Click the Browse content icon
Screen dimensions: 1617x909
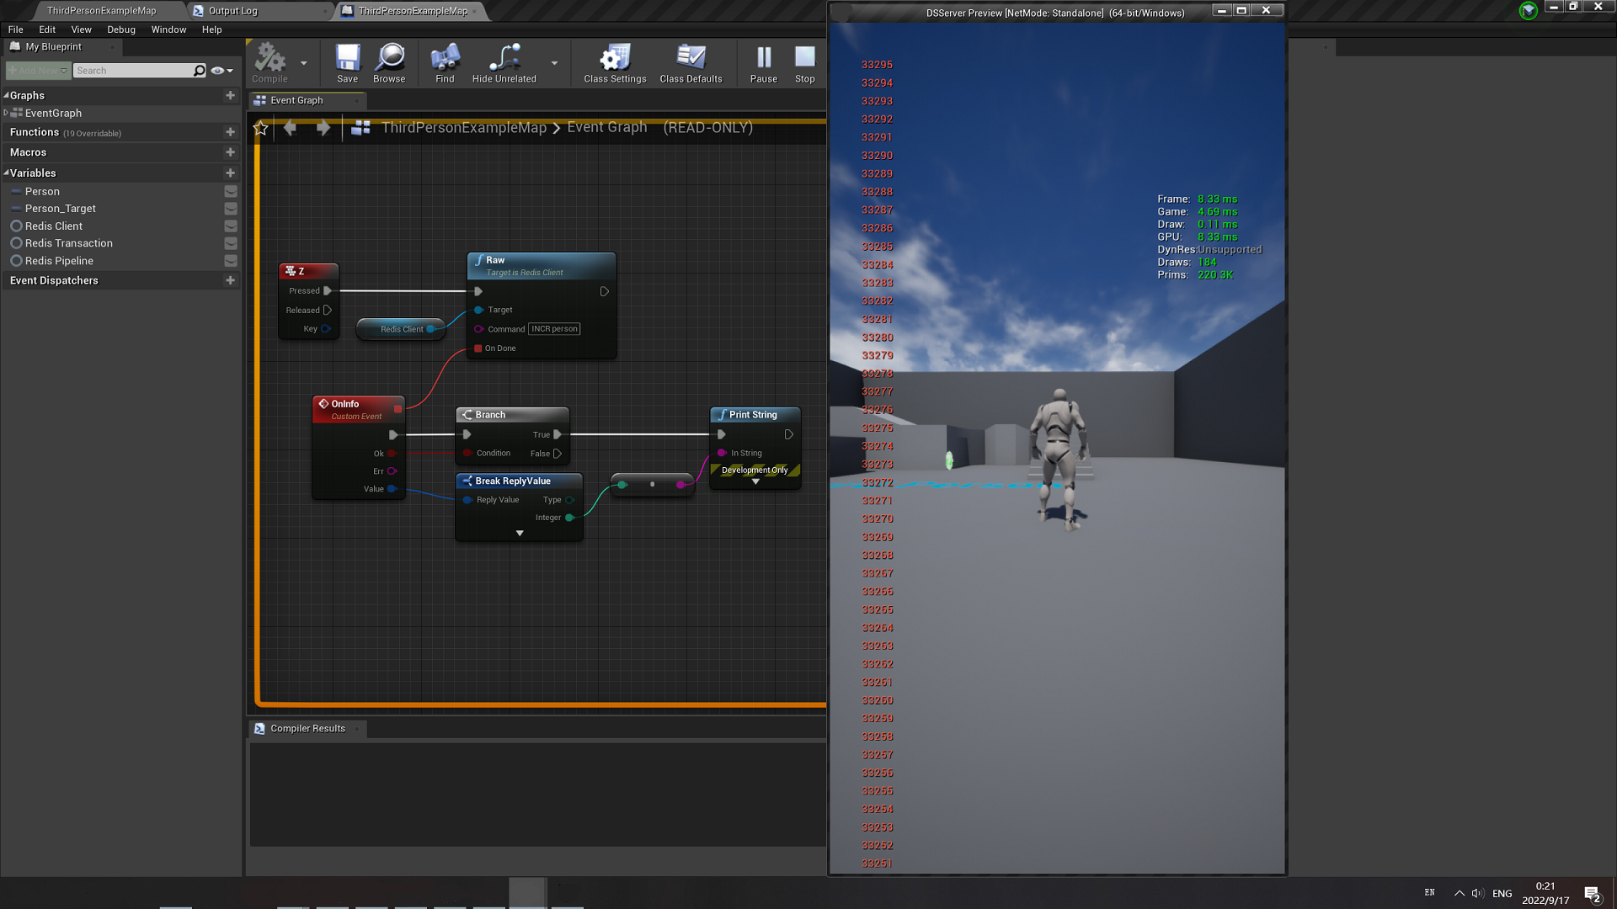tap(390, 61)
